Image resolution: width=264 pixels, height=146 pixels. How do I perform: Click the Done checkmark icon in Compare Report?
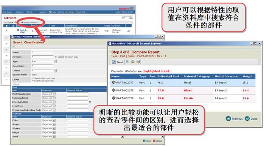[x=247, y=118]
